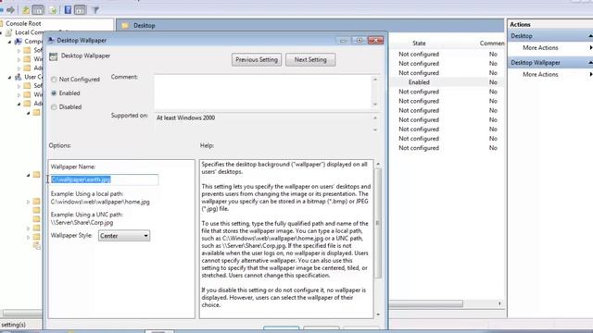The image size is (593, 333).
Task: Close the Desktop Wallpaper dialog
Action: (375, 40)
